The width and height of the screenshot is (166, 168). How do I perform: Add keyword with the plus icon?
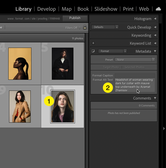[x=93, y=43]
